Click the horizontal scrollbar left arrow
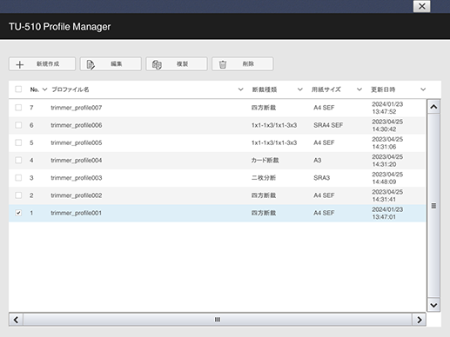Screen dimensions: 450x337 (16, 320)
